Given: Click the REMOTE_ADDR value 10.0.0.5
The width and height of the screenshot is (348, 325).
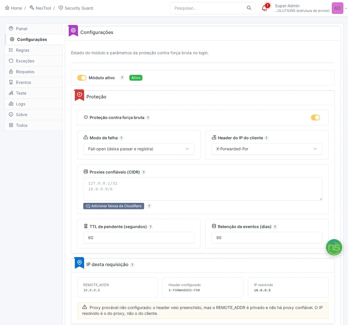Looking at the screenshot, I should (x=92, y=290).
